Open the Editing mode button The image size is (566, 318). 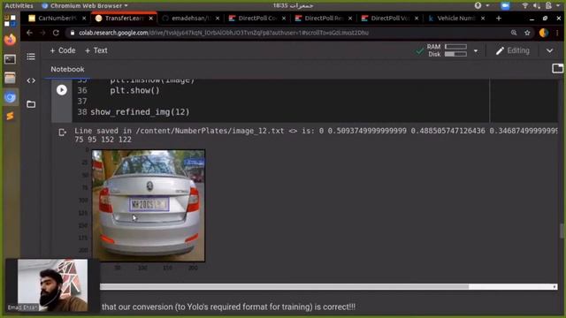[x=513, y=51]
